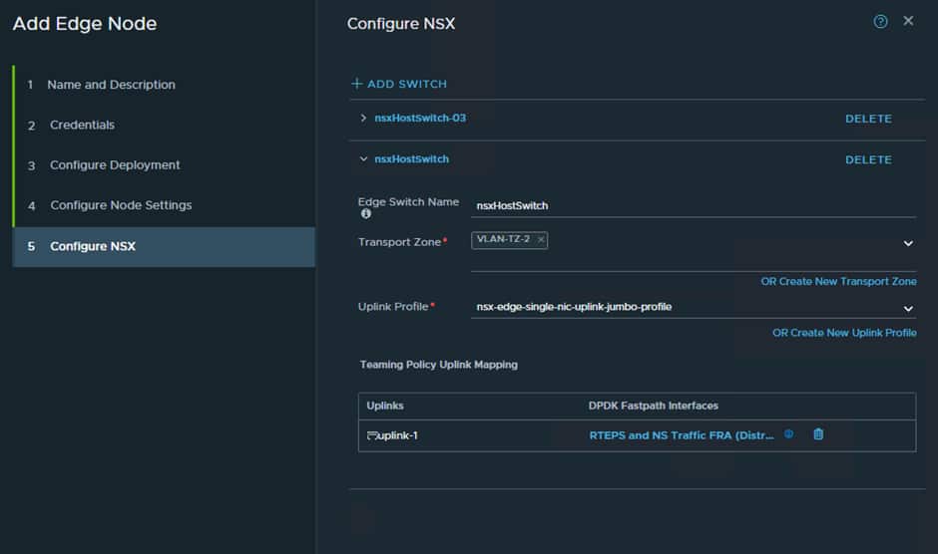The width and height of the screenshot is (938, 554).
Task: Open the Transport Zone dropdown arrow
Action: tap(907, 243)
